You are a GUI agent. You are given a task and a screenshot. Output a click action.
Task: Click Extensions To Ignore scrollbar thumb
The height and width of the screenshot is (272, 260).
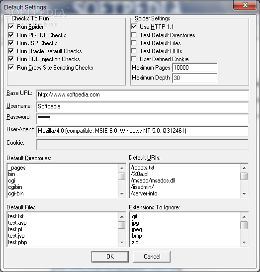click(244, 225)
